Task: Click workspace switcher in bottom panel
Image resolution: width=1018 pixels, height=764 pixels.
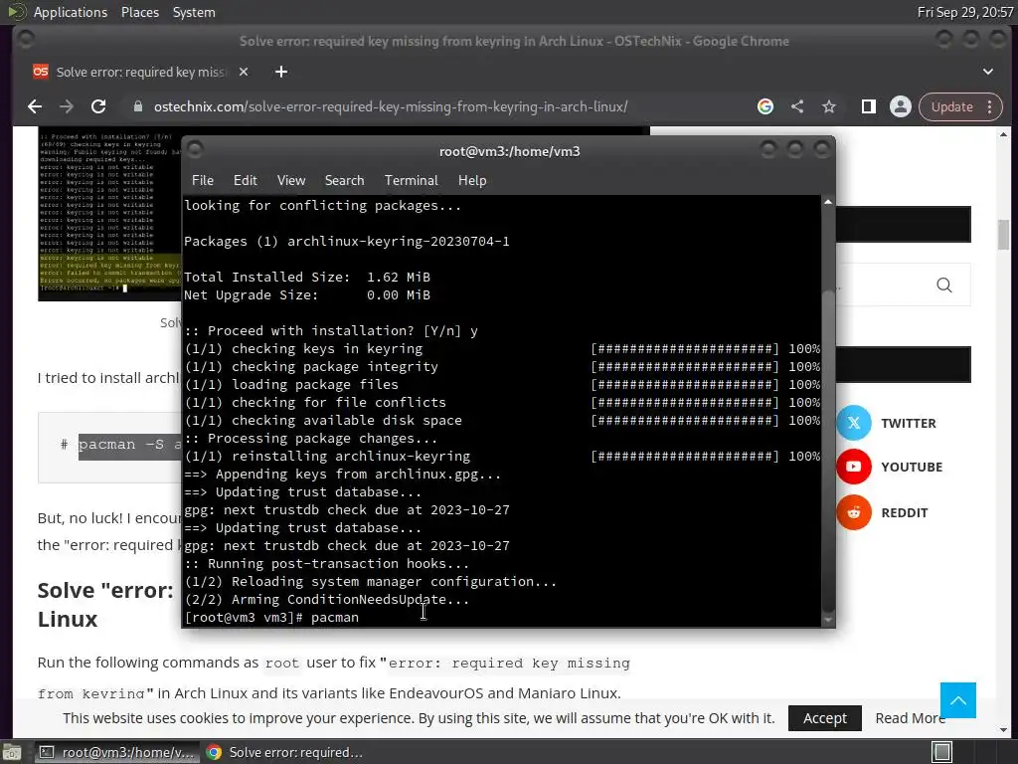Action: [x=942, y=752]
